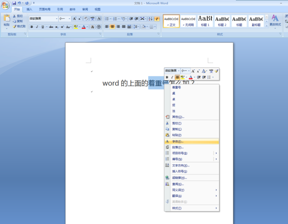The height and width of the screenshot is (224, 288).
Task: Toggle Italic on the floating mini toolbar
Action: point(172,77)
